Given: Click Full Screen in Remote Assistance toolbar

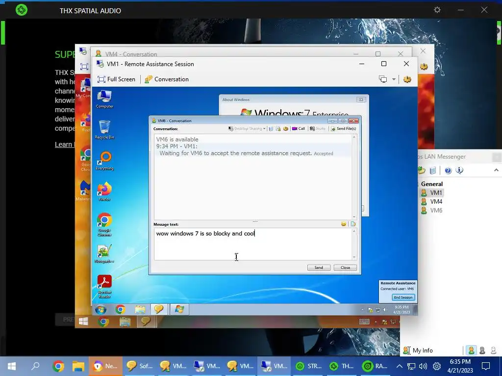Looking at the screenshot, I should pos(116,79).
